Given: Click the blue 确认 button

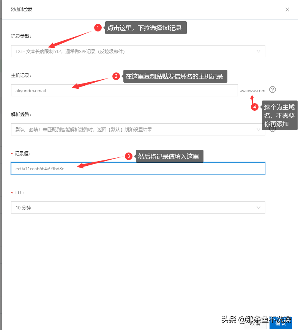Looking at the screenshot, I should (x=281, y=323).
